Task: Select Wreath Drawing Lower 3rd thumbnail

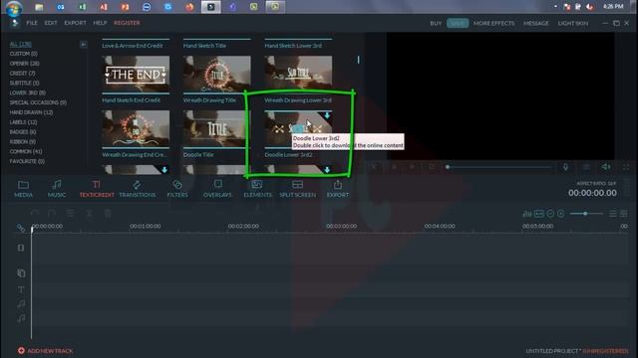Action: click(x=298, y=74)
